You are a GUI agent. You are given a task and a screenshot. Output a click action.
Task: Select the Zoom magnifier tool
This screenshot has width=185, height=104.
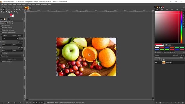click(x=17, y=12)
